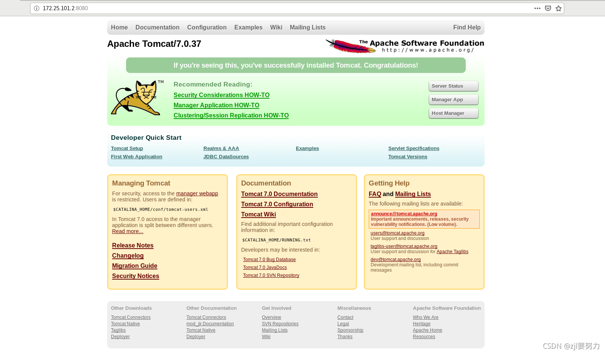Image resolution: width=605 pixels, height=354 pixels.
Task: Open the Thanks link
Action: point(345,337)
